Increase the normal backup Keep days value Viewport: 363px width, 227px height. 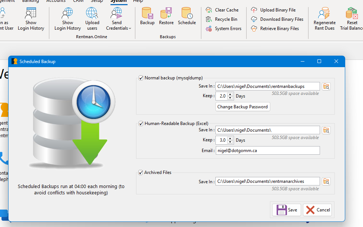click(x=230, y=94)
